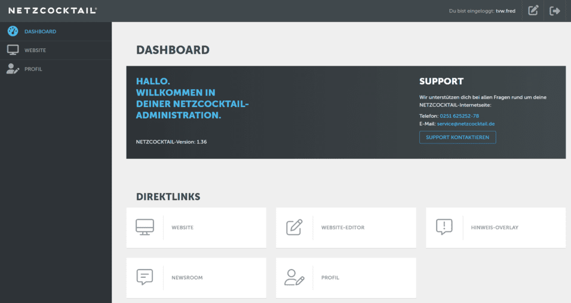Open the editor via top-right pencil icon

(533, 11)
